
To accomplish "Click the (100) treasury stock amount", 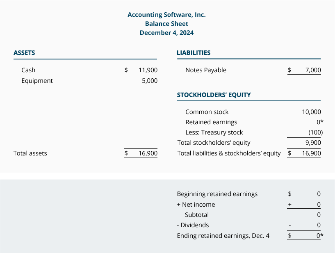I will tap(315, 132).
